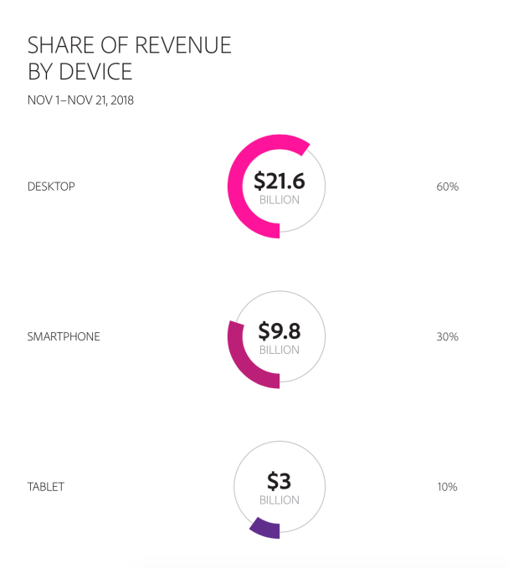Click the BY DEVICE heading line
Screen dimensions: 508x568
[x=80, y=71]
